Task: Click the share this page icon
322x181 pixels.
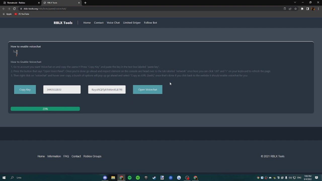Action: (290, 9)
